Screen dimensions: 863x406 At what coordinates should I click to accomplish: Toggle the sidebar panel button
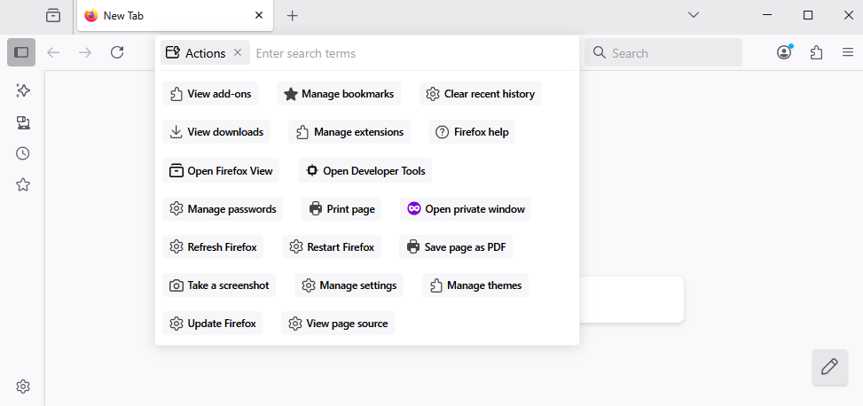tap(21, 53)
